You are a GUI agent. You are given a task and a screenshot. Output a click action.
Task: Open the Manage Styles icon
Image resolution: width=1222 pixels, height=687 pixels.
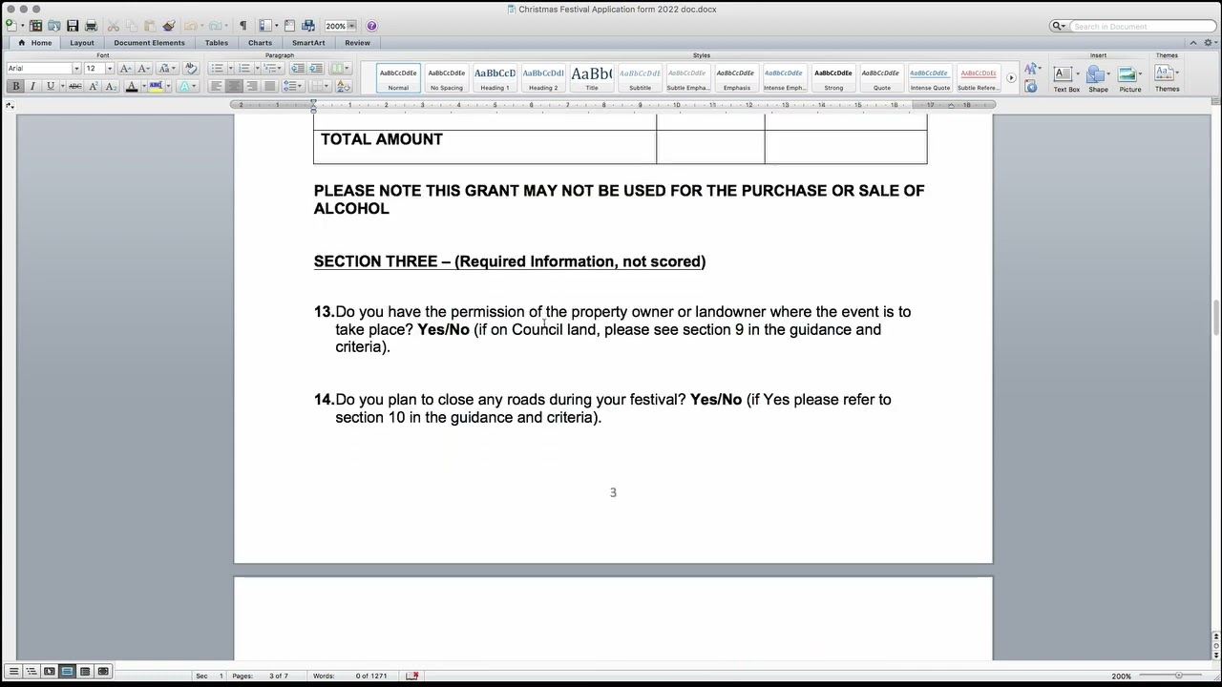pos(1031,87)
